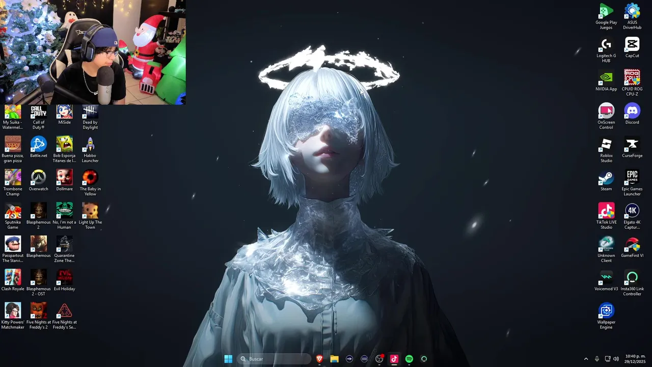Open Insta360 Link Controller icon
The height and width of the screenshot is (367, 652).
(632, 283)
